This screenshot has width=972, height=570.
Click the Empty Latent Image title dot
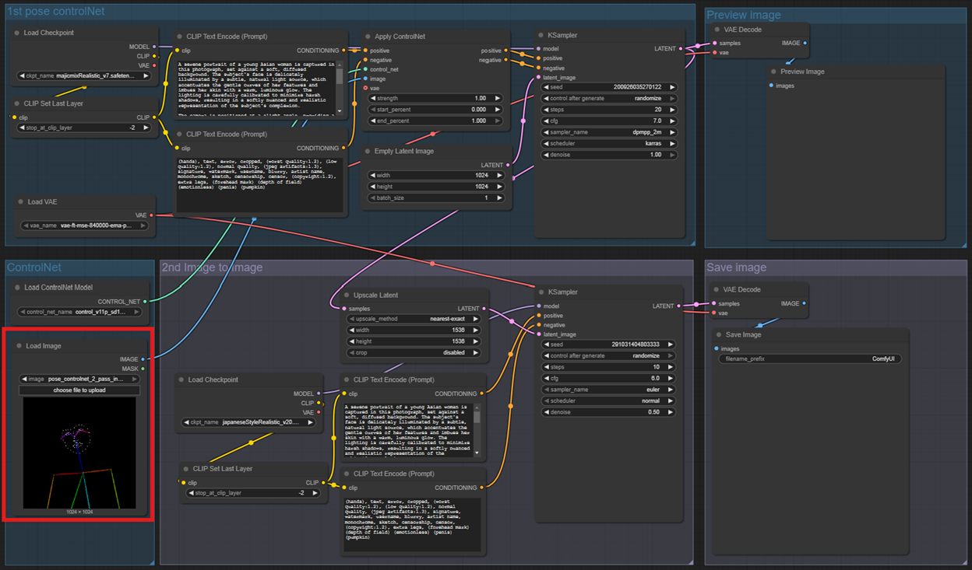pos(368,152)
